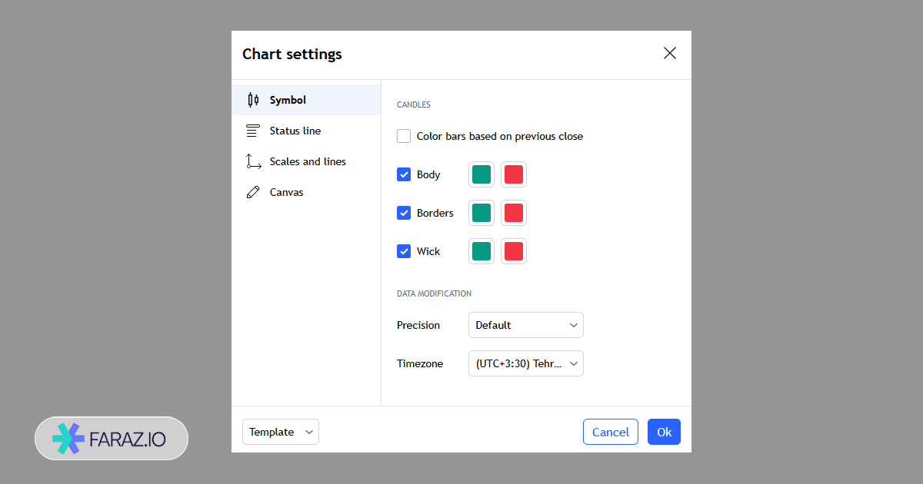Toggle the Borders checkbox off
The image size is (923, 484).
pyautogui.click(x=404, y=213)
